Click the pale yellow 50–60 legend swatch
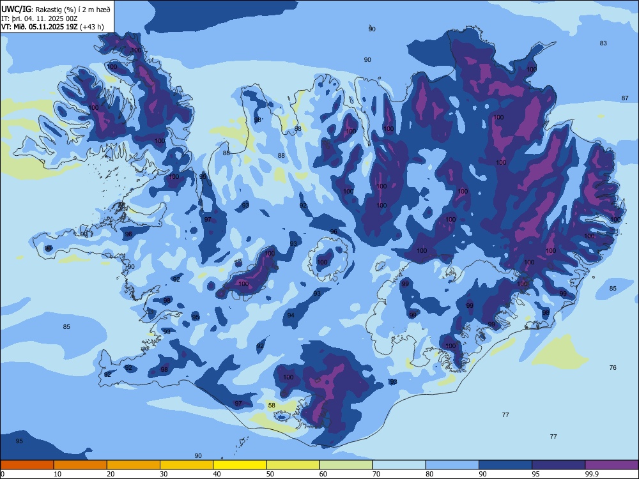The width and height of the screenshot is (639, 479). (293, 465)
